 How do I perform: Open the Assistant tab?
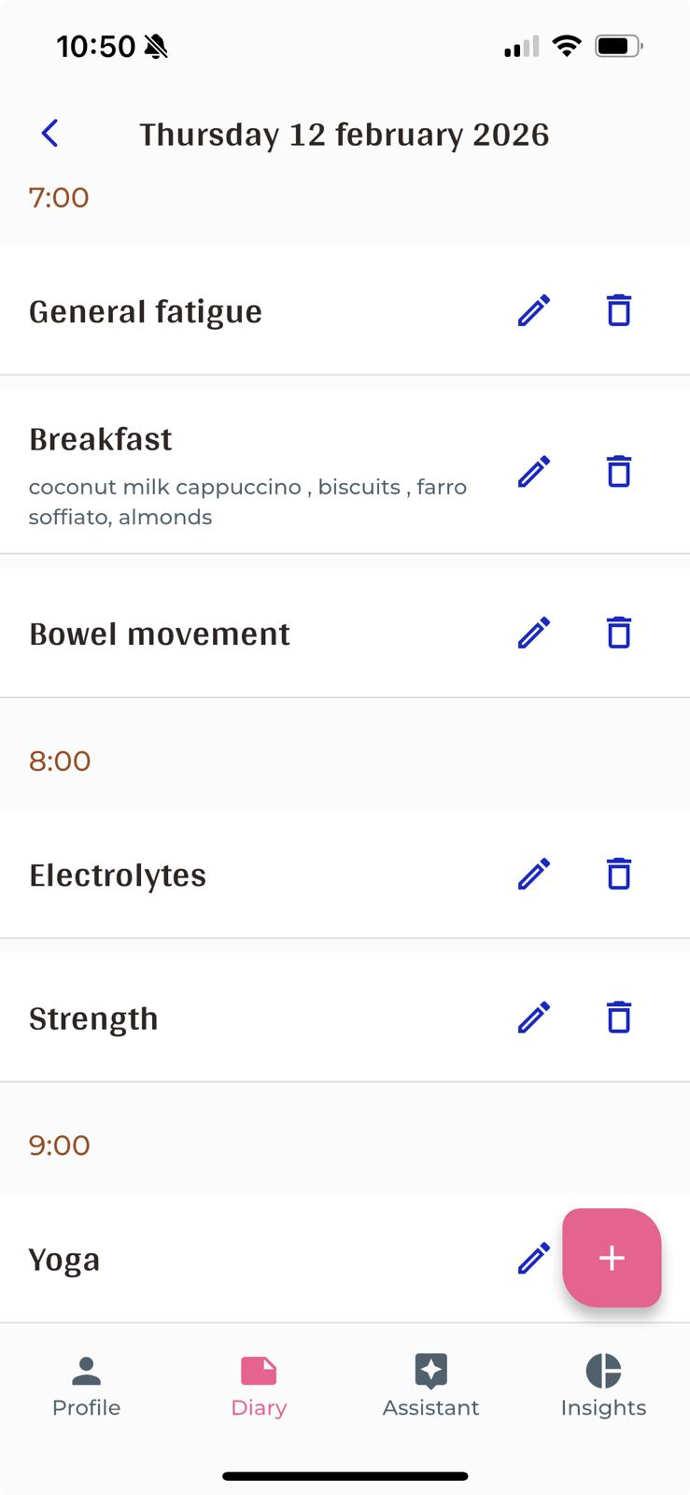coord(430,1387)
